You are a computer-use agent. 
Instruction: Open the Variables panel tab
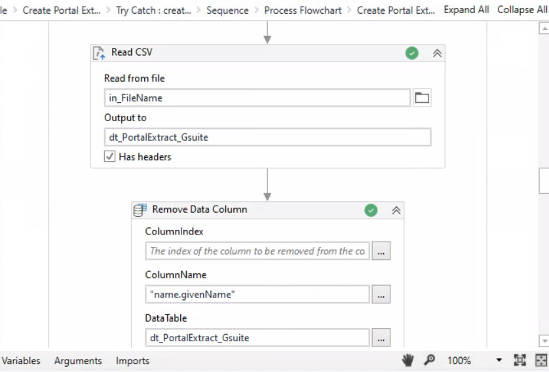point(21,361)
